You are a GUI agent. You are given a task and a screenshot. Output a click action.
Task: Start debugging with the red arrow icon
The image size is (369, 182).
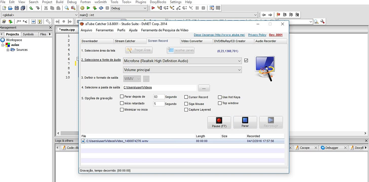pos(153,8)
